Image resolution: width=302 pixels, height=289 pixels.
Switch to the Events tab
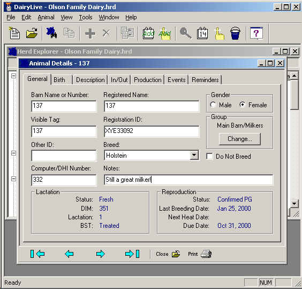[x=176, y=80]
